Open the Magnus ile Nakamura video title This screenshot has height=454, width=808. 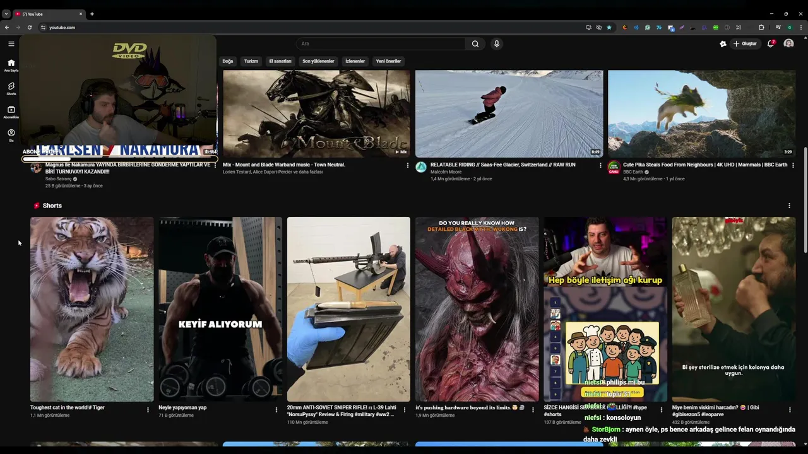coord(128,168)
